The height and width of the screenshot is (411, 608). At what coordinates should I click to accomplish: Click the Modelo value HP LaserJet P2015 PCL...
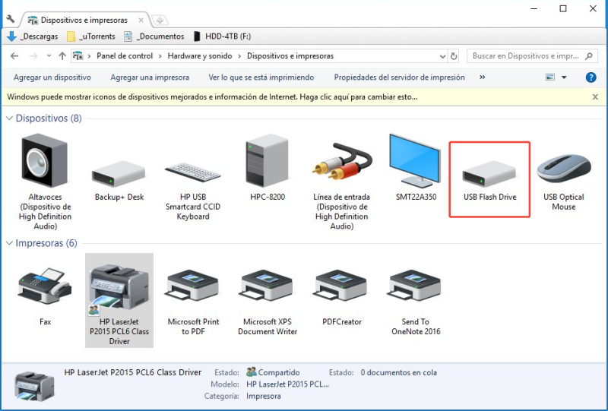coord(288,384)
